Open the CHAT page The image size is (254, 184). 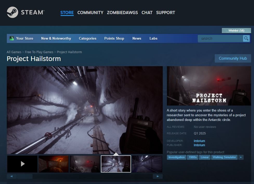click(x=147, y=13)
